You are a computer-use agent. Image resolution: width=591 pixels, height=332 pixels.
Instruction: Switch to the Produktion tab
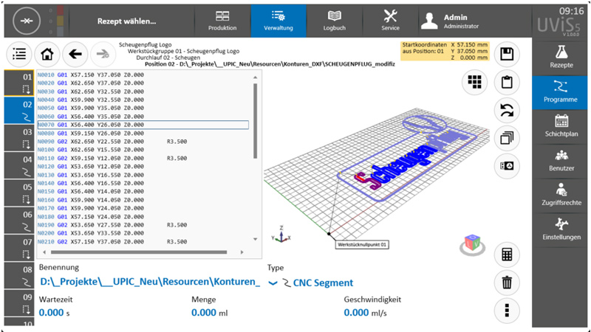coord(222,21)
